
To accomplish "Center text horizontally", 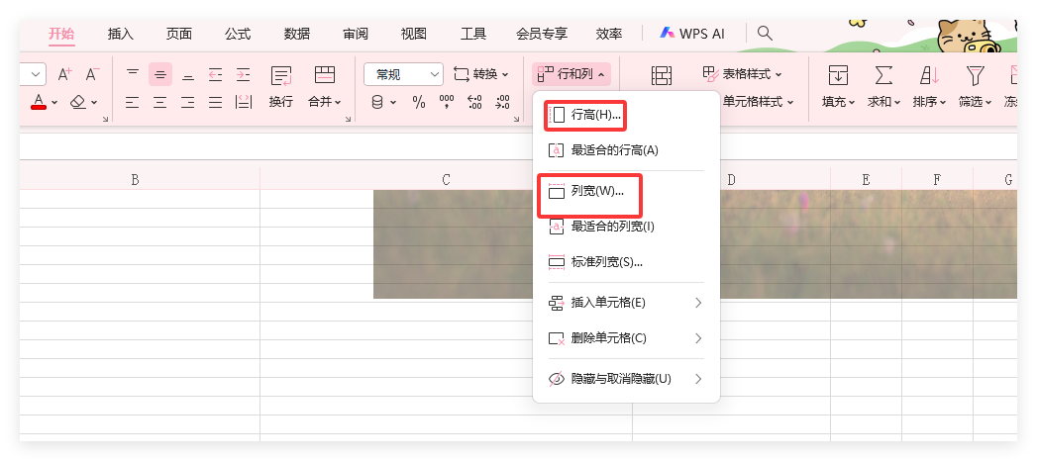I will 160,102.
